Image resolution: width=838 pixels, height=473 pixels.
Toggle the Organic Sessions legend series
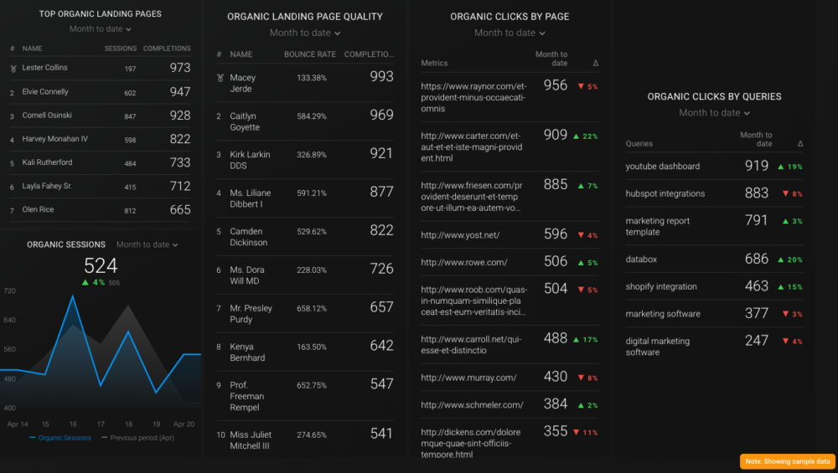60,438
